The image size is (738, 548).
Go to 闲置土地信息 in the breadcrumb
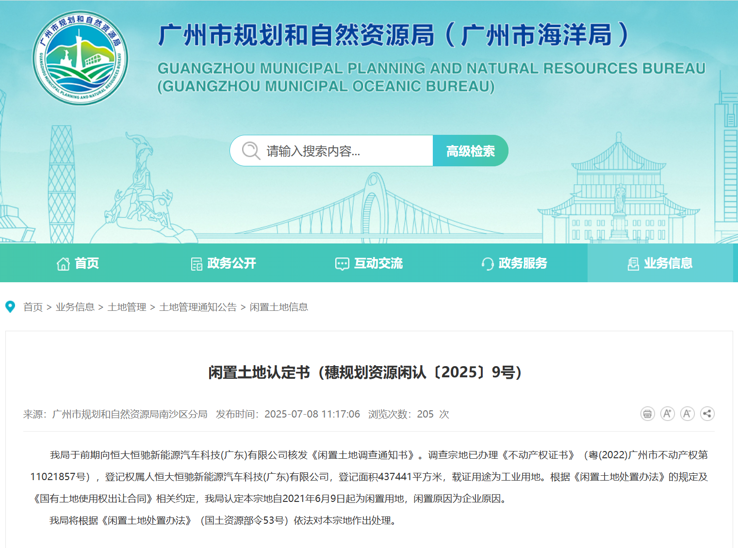point(279,307)
